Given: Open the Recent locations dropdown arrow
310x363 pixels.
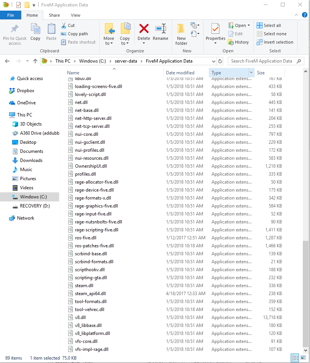Looking at the screenshot, I should (x=27, y=61).
